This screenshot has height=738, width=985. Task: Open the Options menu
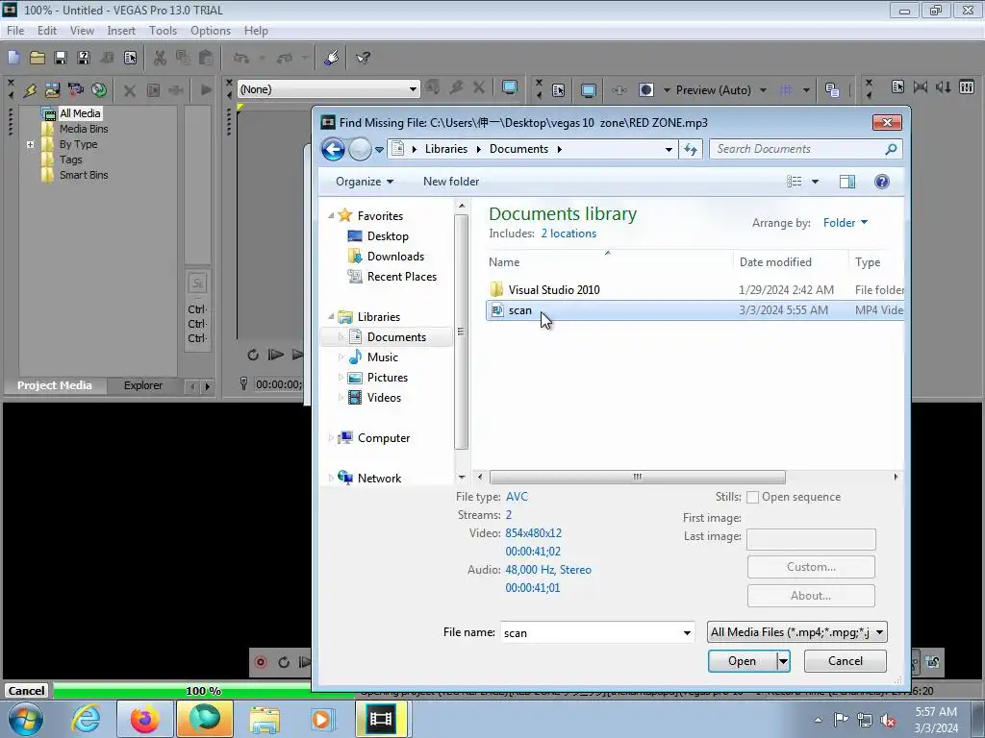211,31
